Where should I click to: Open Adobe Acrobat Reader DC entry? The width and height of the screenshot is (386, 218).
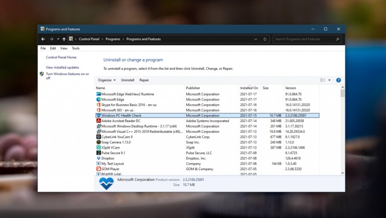coord(121,121)
